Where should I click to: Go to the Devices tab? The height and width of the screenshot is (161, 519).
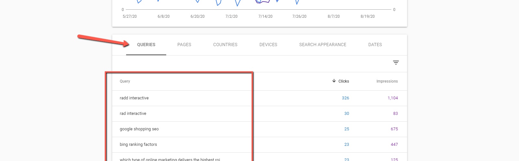coord(268,45)
